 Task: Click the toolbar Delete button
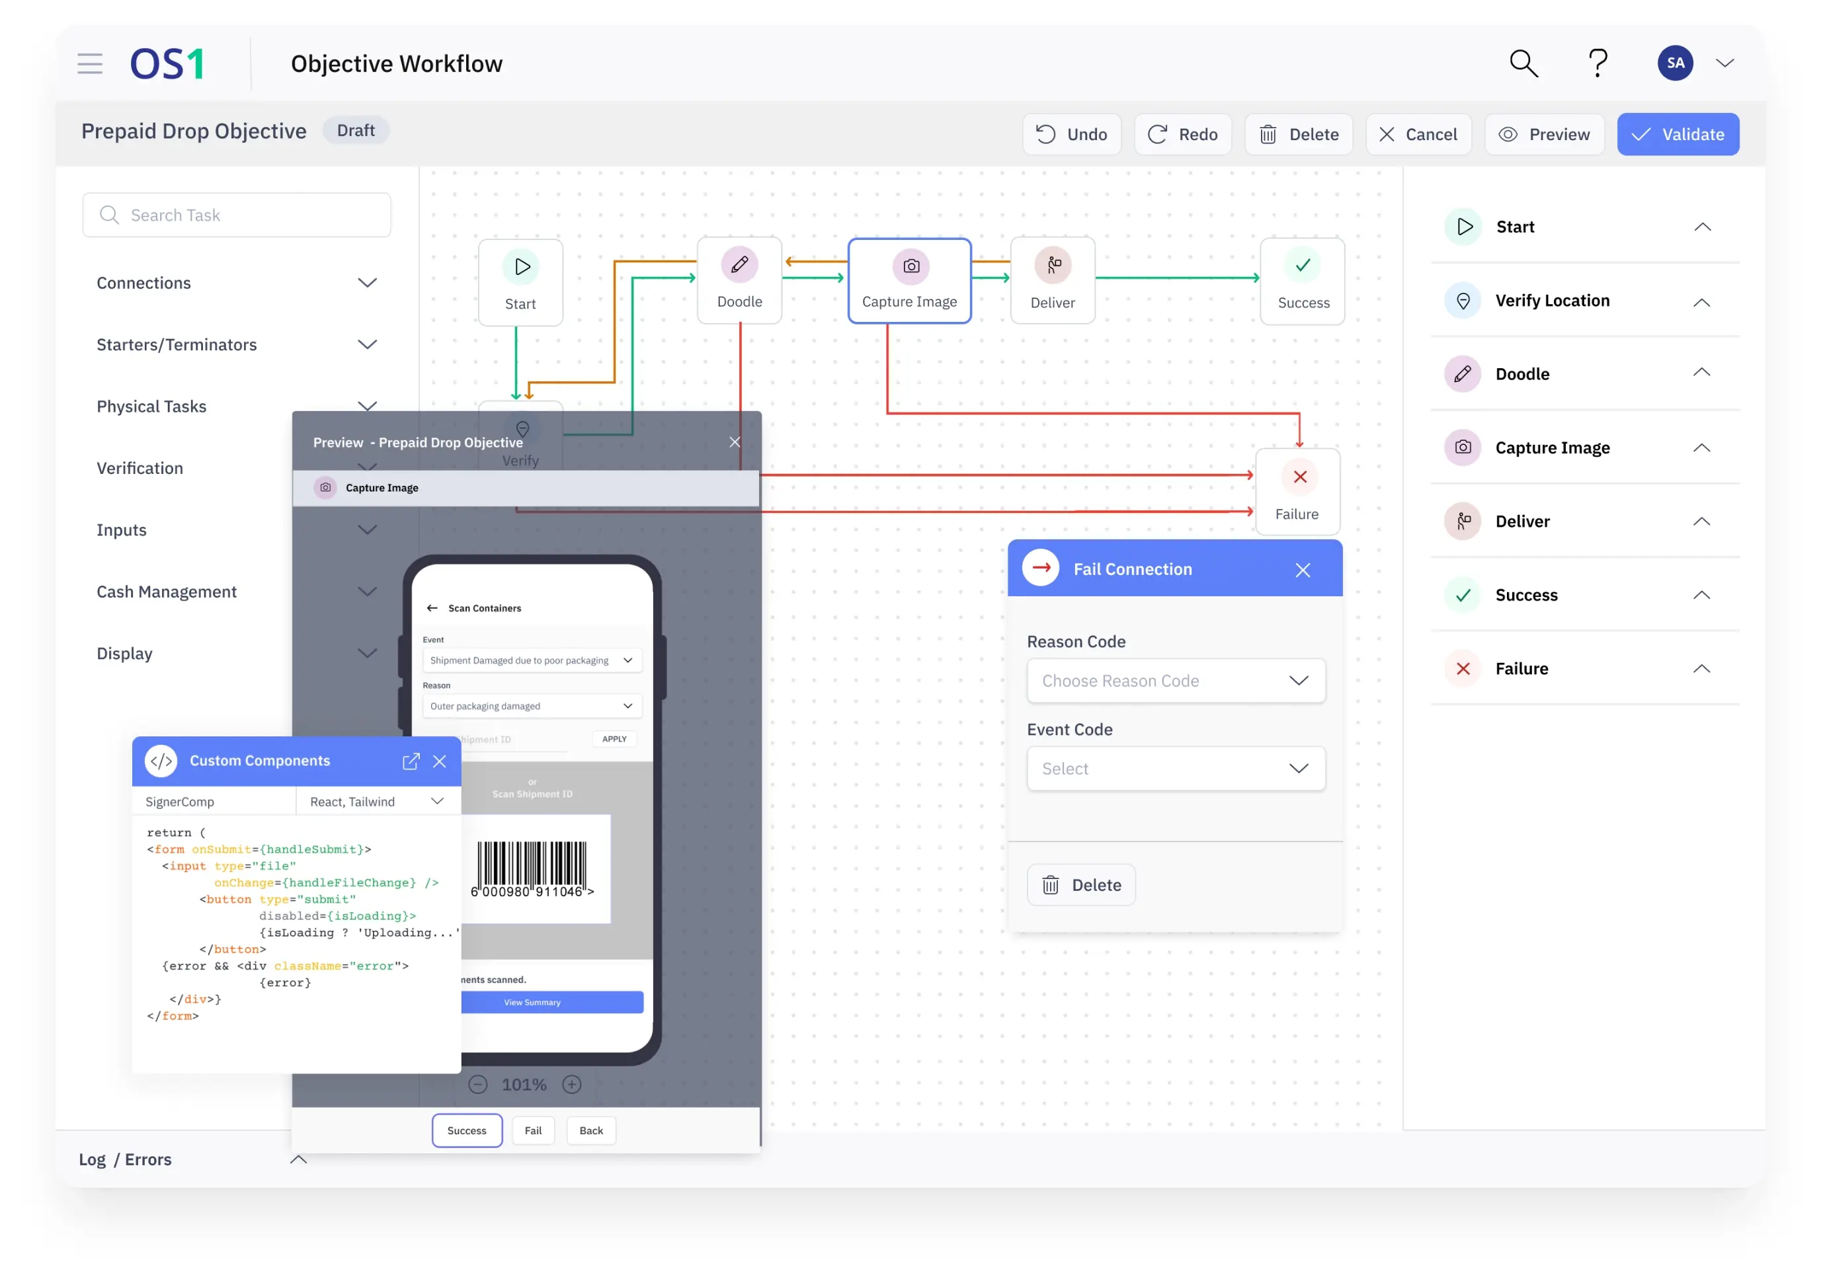(x=1299, y=134)
